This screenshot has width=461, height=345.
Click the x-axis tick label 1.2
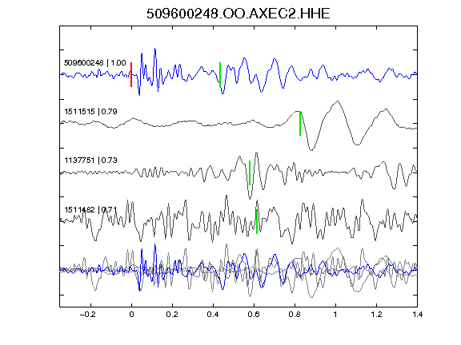(376, 315)
